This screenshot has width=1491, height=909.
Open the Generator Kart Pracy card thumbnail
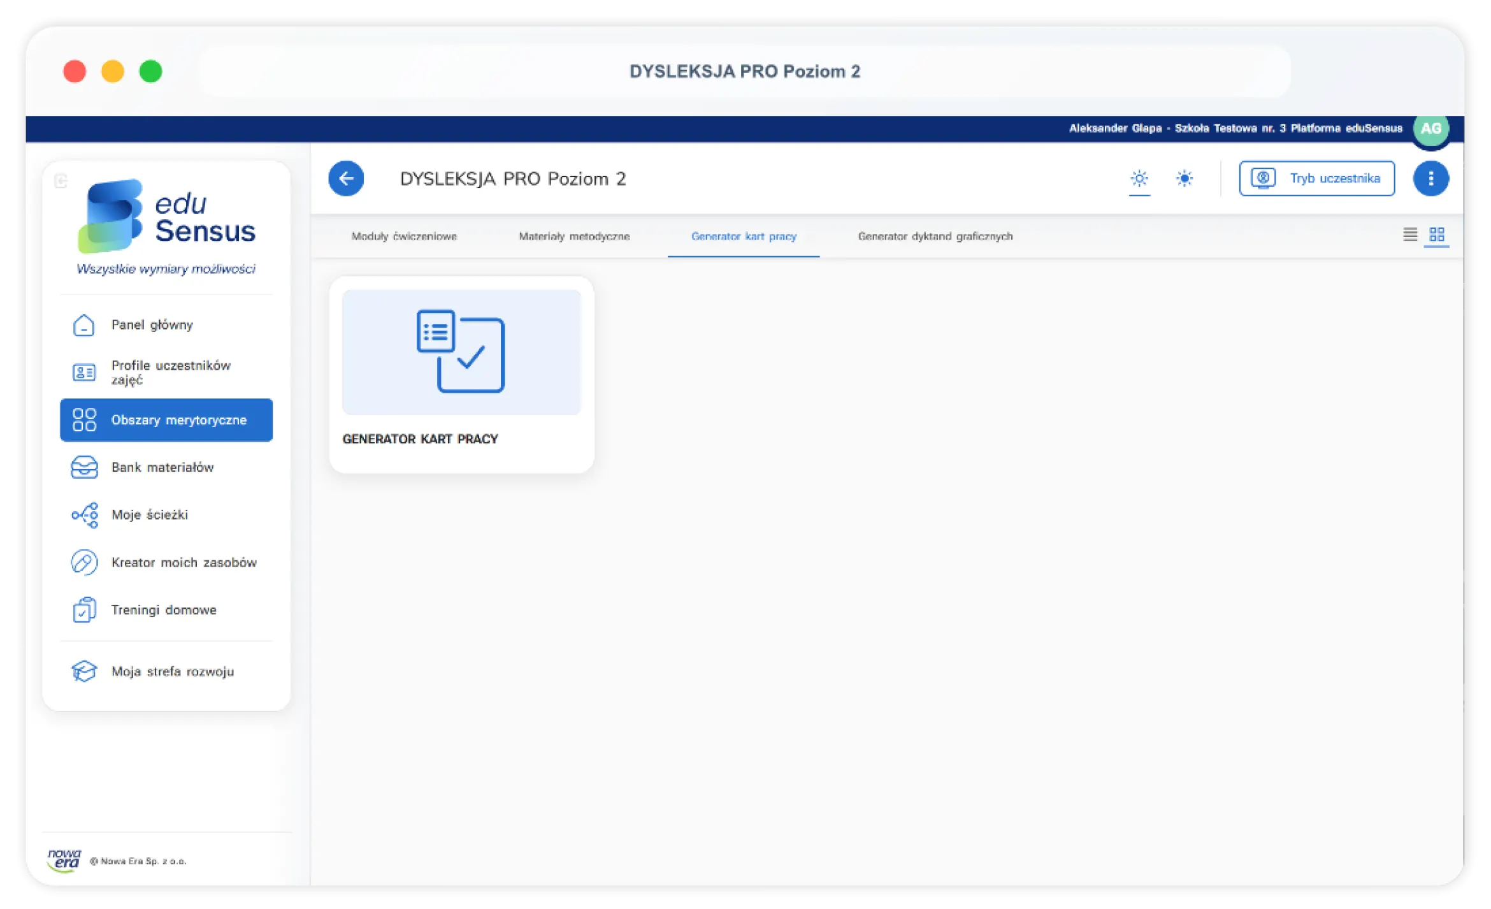(x=461, y=353)
